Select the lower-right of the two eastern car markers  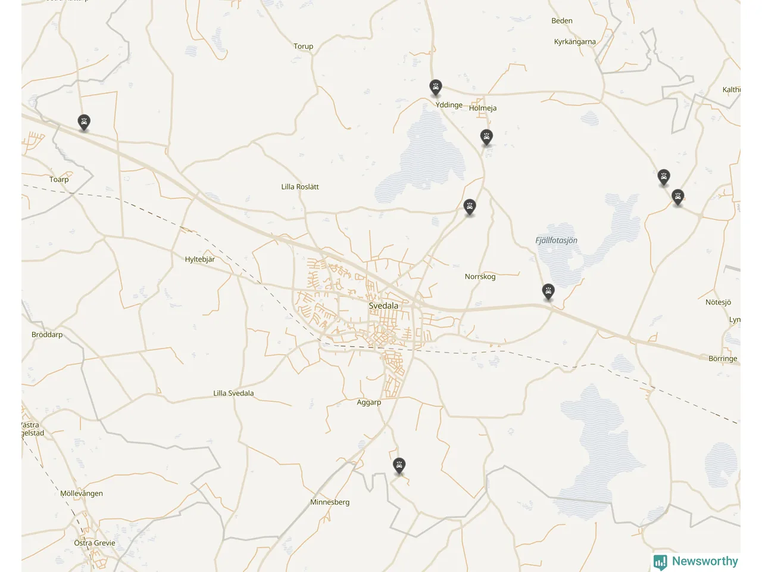(x=677, y=197)
